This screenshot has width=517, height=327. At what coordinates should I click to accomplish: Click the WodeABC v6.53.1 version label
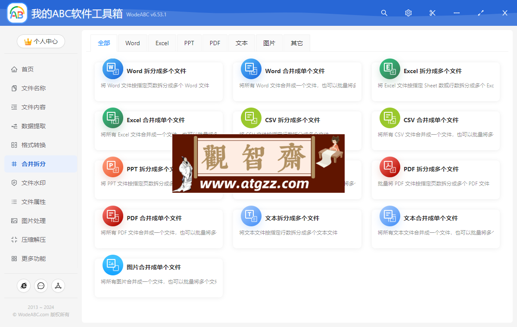(x=146, y=15)
